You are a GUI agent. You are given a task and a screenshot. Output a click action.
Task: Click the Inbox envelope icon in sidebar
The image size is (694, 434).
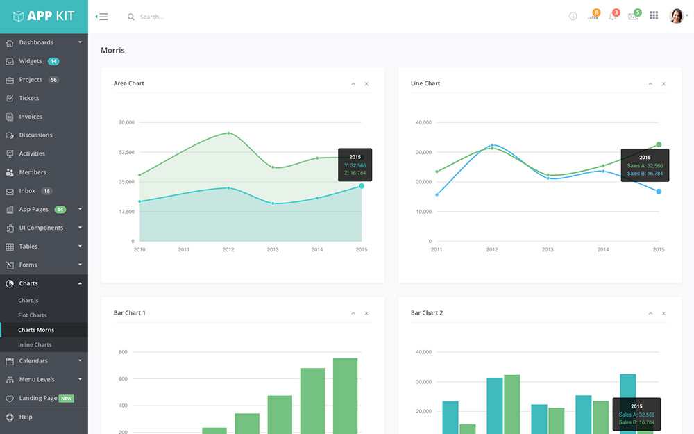[x=10, y=192]
